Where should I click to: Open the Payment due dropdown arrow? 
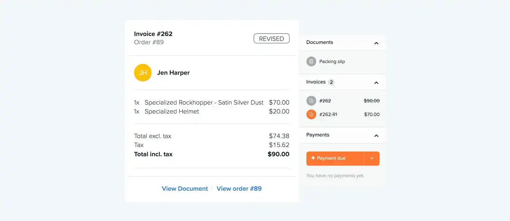tap(371, 158)
